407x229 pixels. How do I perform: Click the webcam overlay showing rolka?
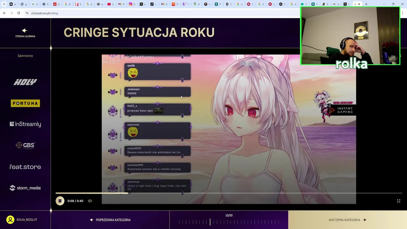tap(350, 36)
